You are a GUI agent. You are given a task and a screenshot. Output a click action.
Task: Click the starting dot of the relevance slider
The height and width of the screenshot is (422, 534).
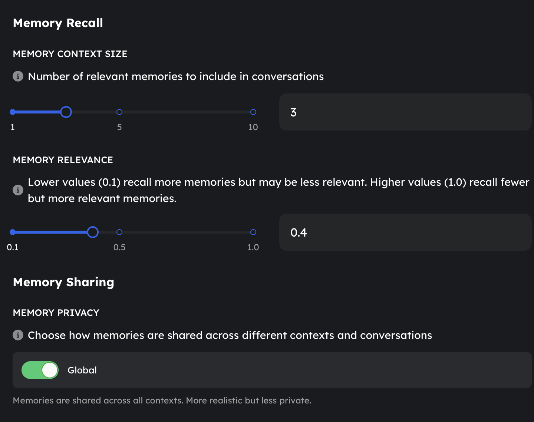(x=13, y=232)
